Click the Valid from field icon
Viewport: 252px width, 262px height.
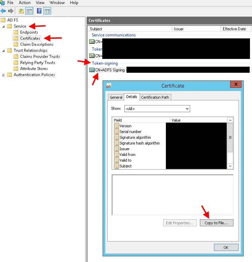click(x=116, y=154)
